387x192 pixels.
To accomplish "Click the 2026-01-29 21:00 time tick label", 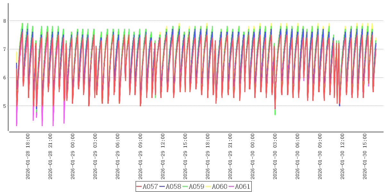I will pyautogui.click(x=230, y=156).
